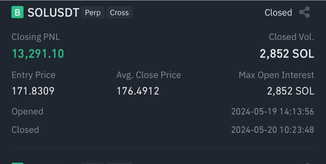
Task: Select the 2024-05-20 10:23:48 closed timestamp
Action: coord(273,130)
